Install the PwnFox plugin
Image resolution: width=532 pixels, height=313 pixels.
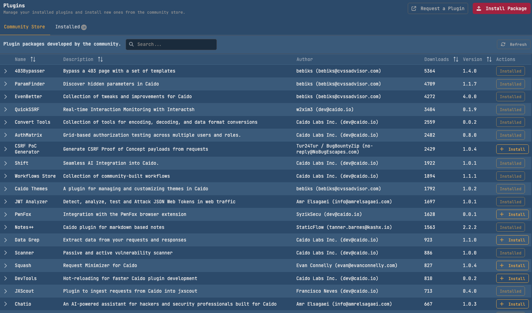pyautogui.click(x=512, y=214)
